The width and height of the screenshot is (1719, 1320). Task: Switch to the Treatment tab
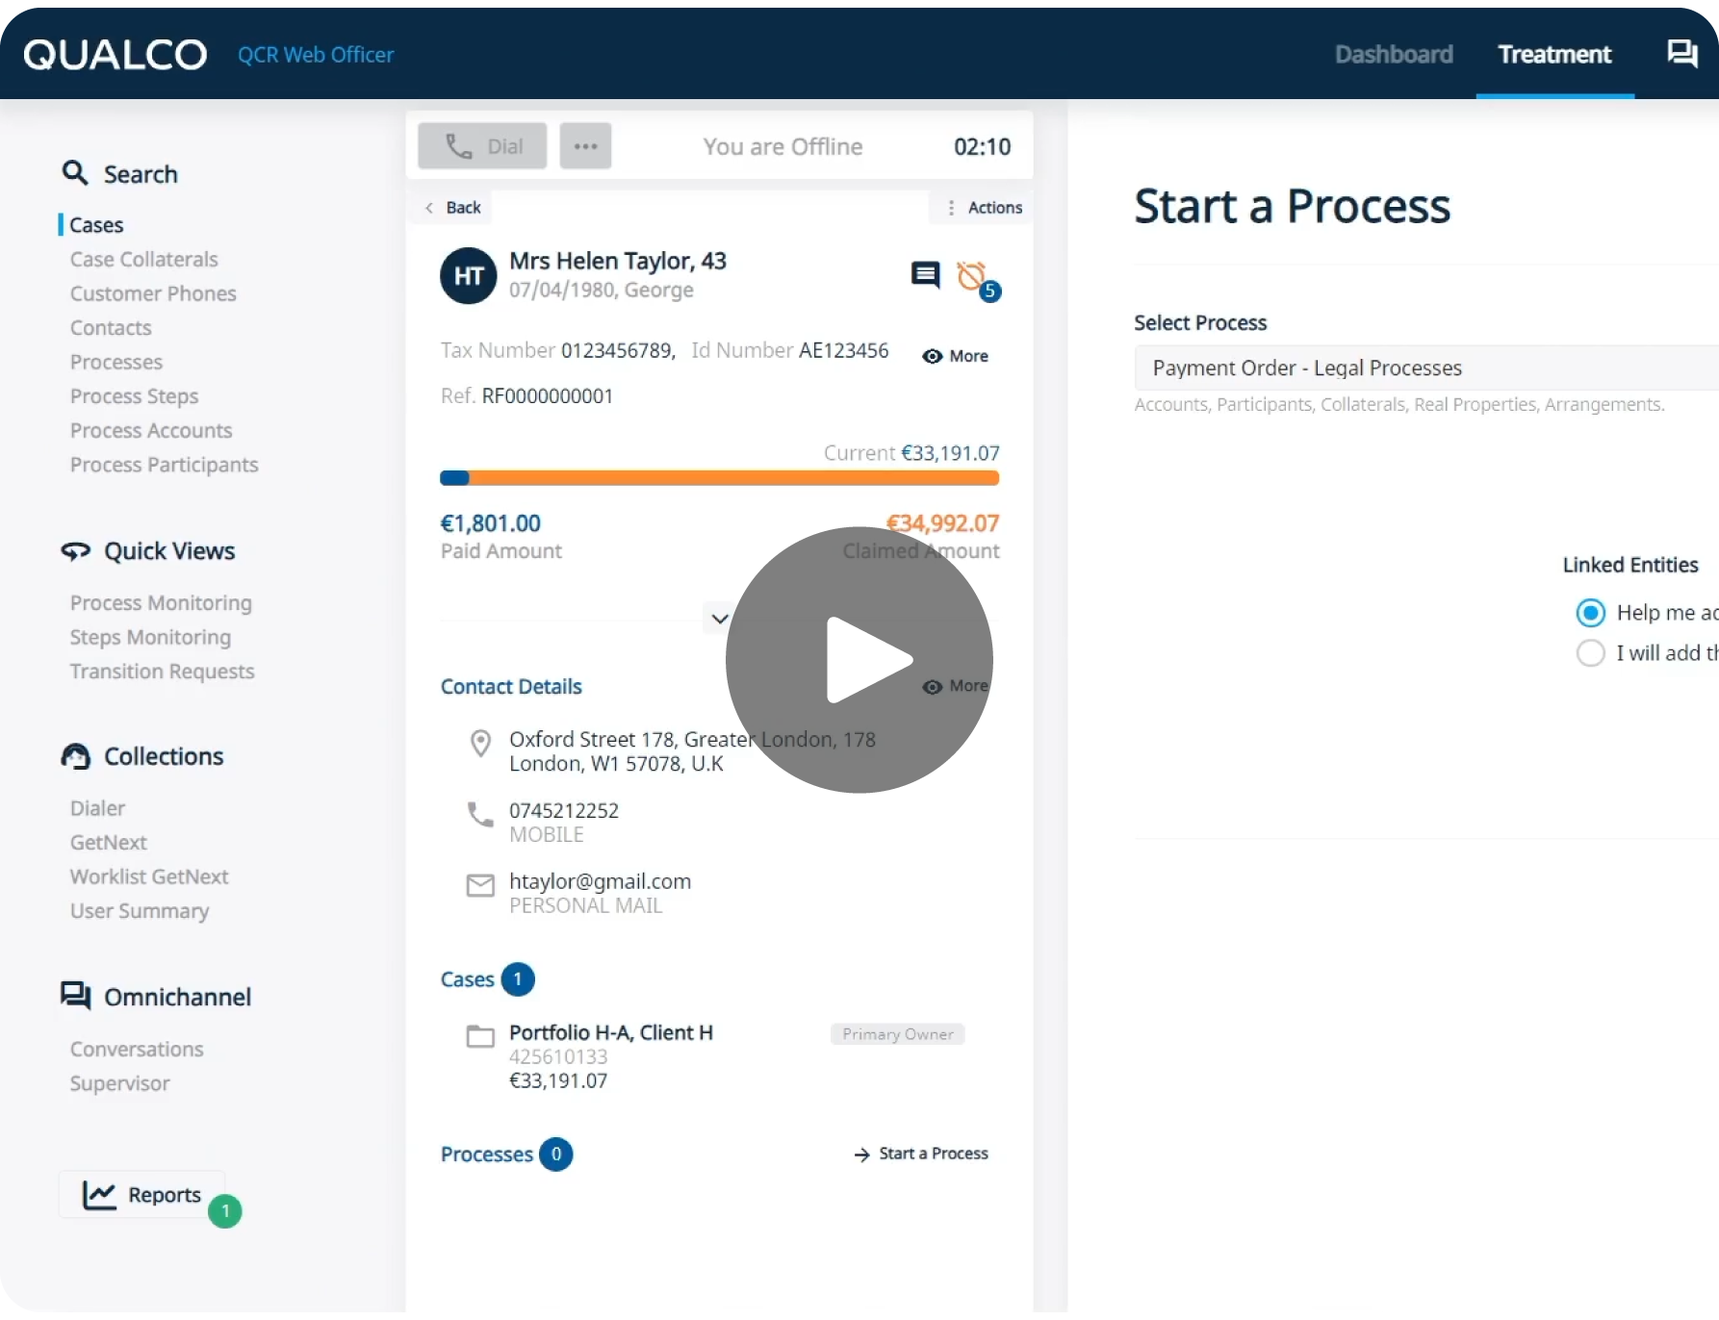pos(1554,54)
